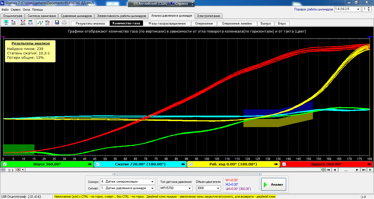This screenshot has height=199, width=374.
Task: Click the Результаты анализа yellow info box
Action: click(x=30, y=51)
